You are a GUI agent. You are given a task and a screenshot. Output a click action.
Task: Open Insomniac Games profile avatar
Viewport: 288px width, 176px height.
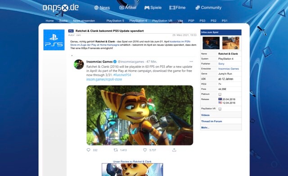pos(79,64)
